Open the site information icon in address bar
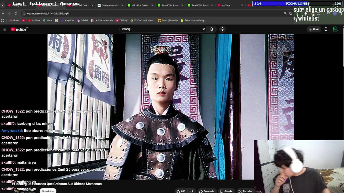Image resolution: width=344 pixels, height=193 pixels. tap(24, 13)
